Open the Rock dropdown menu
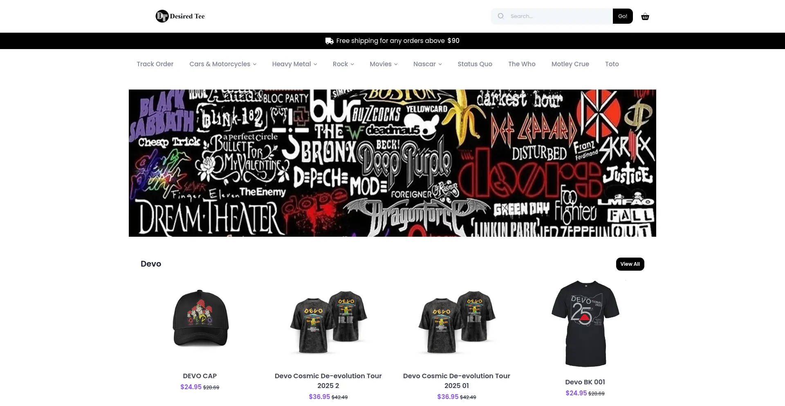 [x=343, y=64]
